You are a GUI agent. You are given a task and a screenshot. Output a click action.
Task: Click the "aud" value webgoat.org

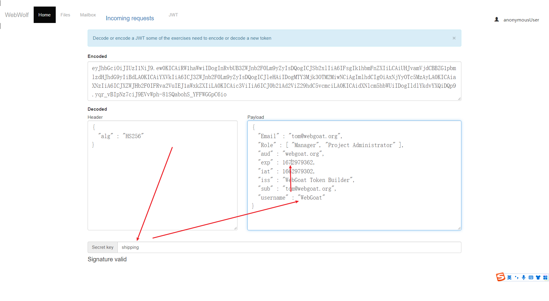[x=302, y=154]
